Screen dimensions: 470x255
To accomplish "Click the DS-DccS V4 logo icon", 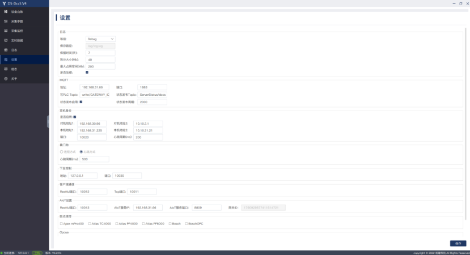I will coord(4,3).
